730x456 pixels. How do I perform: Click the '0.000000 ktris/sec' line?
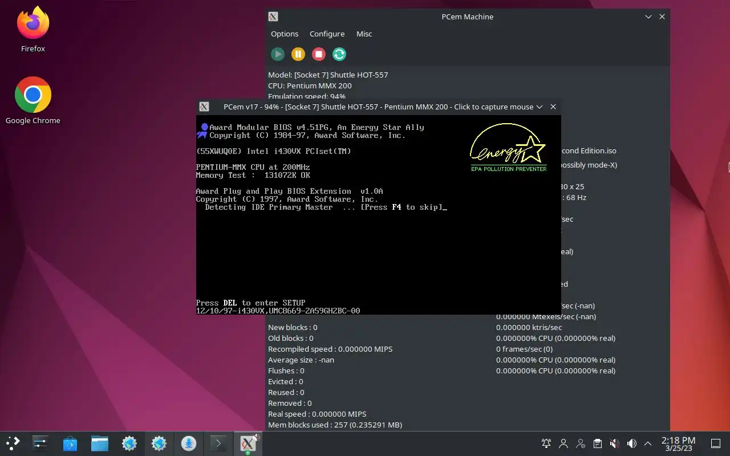[529, 327]
